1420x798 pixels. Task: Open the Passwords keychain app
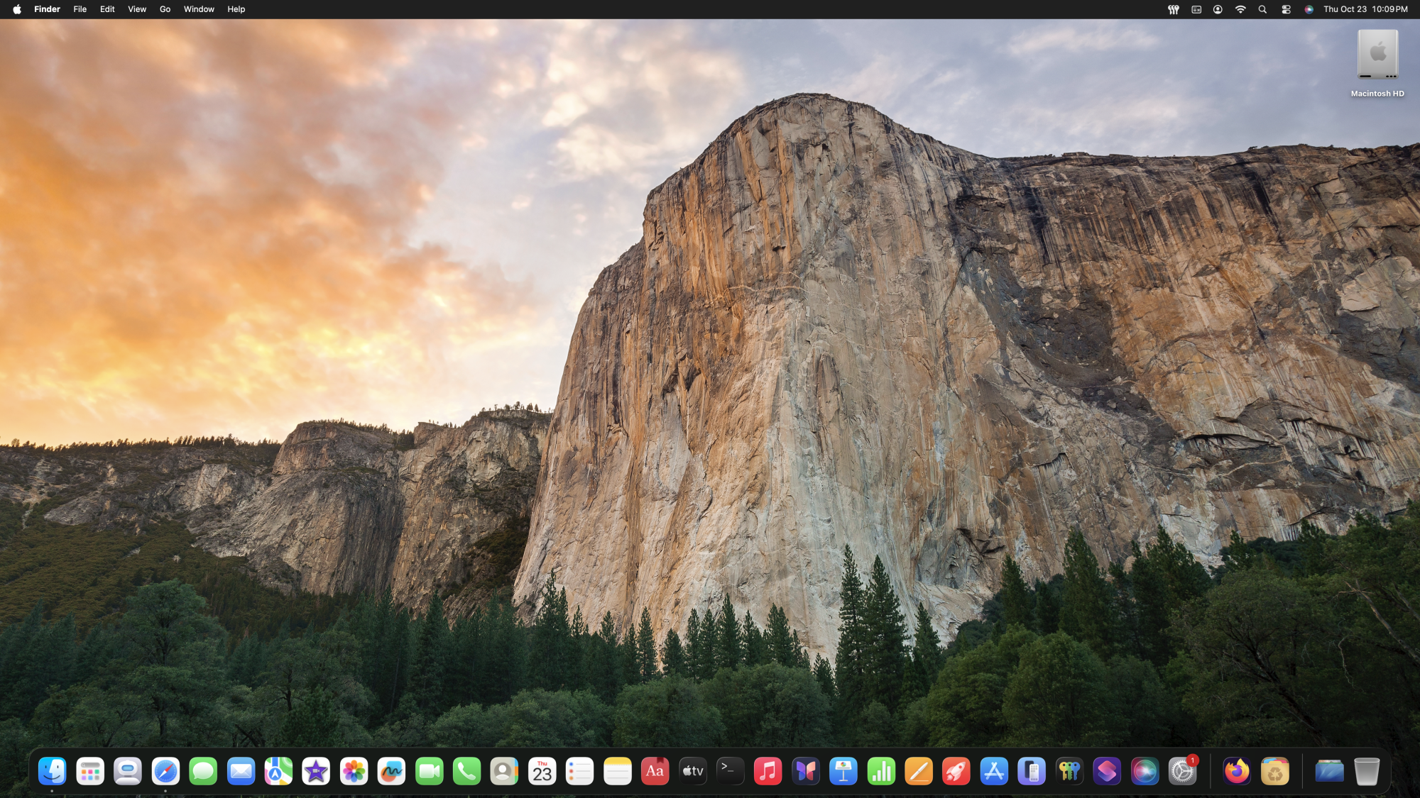tap(1070, 771)
